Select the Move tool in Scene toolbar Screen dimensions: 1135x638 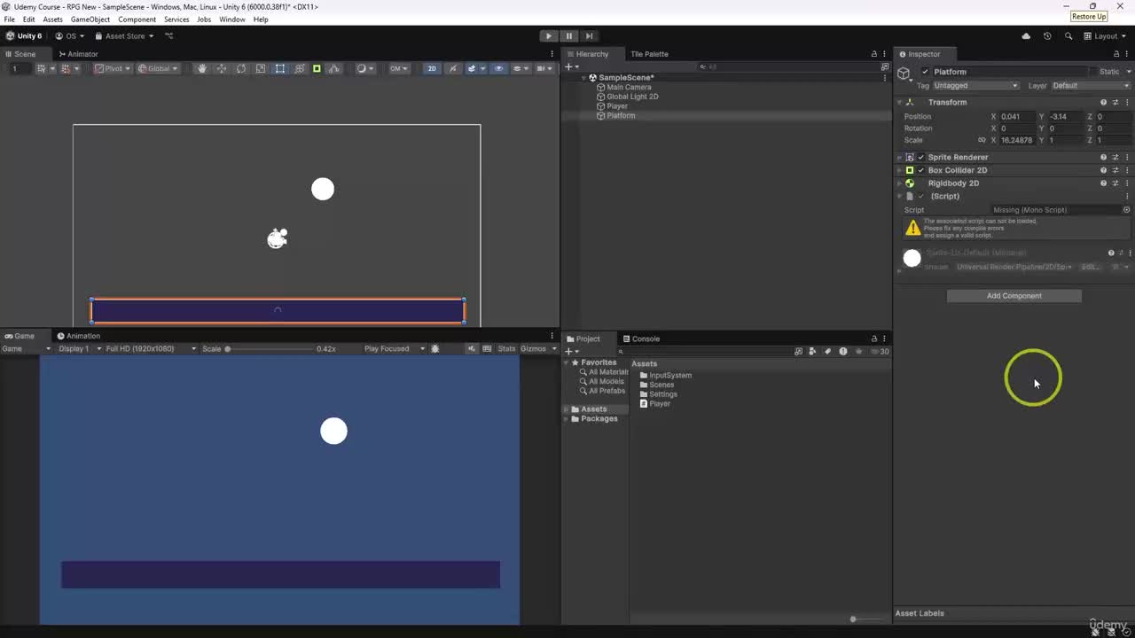point(221,68)
